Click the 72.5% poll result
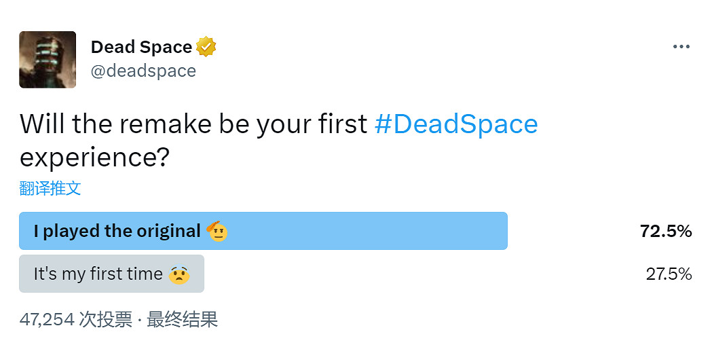Viewport: 710px width, 347px height. click(665, 231)
